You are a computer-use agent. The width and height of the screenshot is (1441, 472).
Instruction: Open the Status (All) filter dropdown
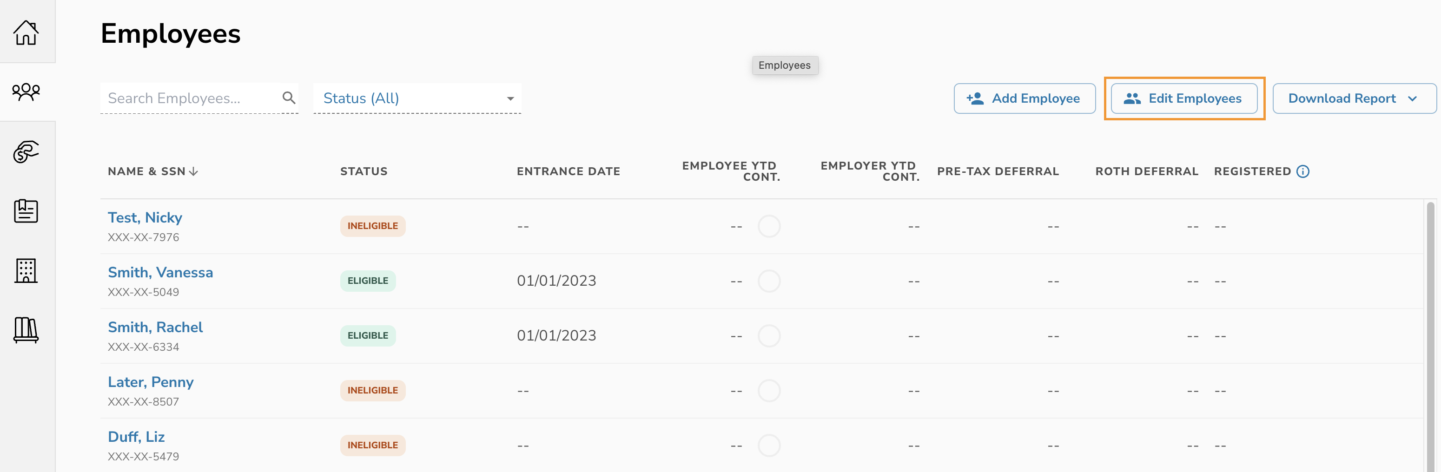pos(417,98)
